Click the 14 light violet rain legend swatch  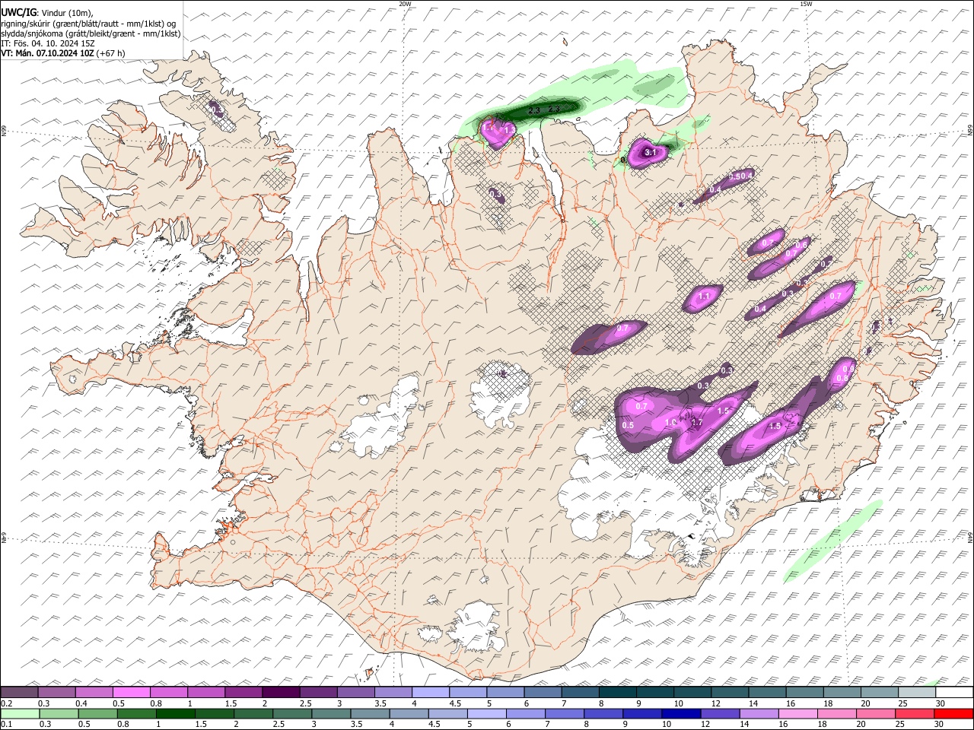(759, 714)
